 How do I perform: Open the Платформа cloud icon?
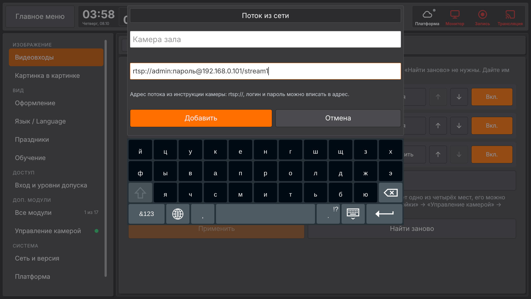pos(427,17)
